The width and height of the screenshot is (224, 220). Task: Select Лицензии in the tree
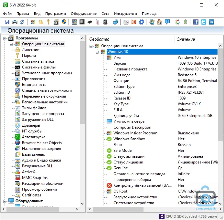coord(31,50)
